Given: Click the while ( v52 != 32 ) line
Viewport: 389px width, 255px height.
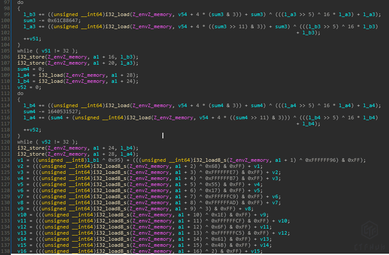Looking at the screenshot, I should pyautogui.click(x=41, y=142).
